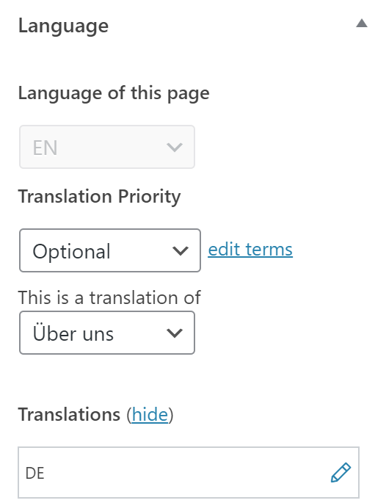The height and width of the screenshot is (503, 386).
Task: Click the 'Translation Priority' label
Action: 99,196
